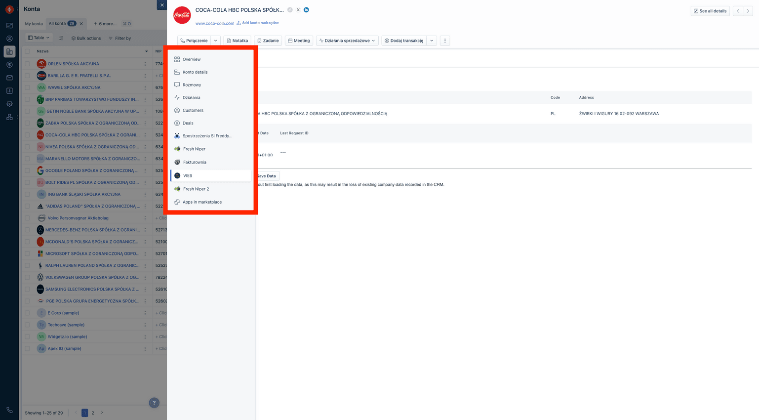Go to the next record arrow

tap(748, 11)
